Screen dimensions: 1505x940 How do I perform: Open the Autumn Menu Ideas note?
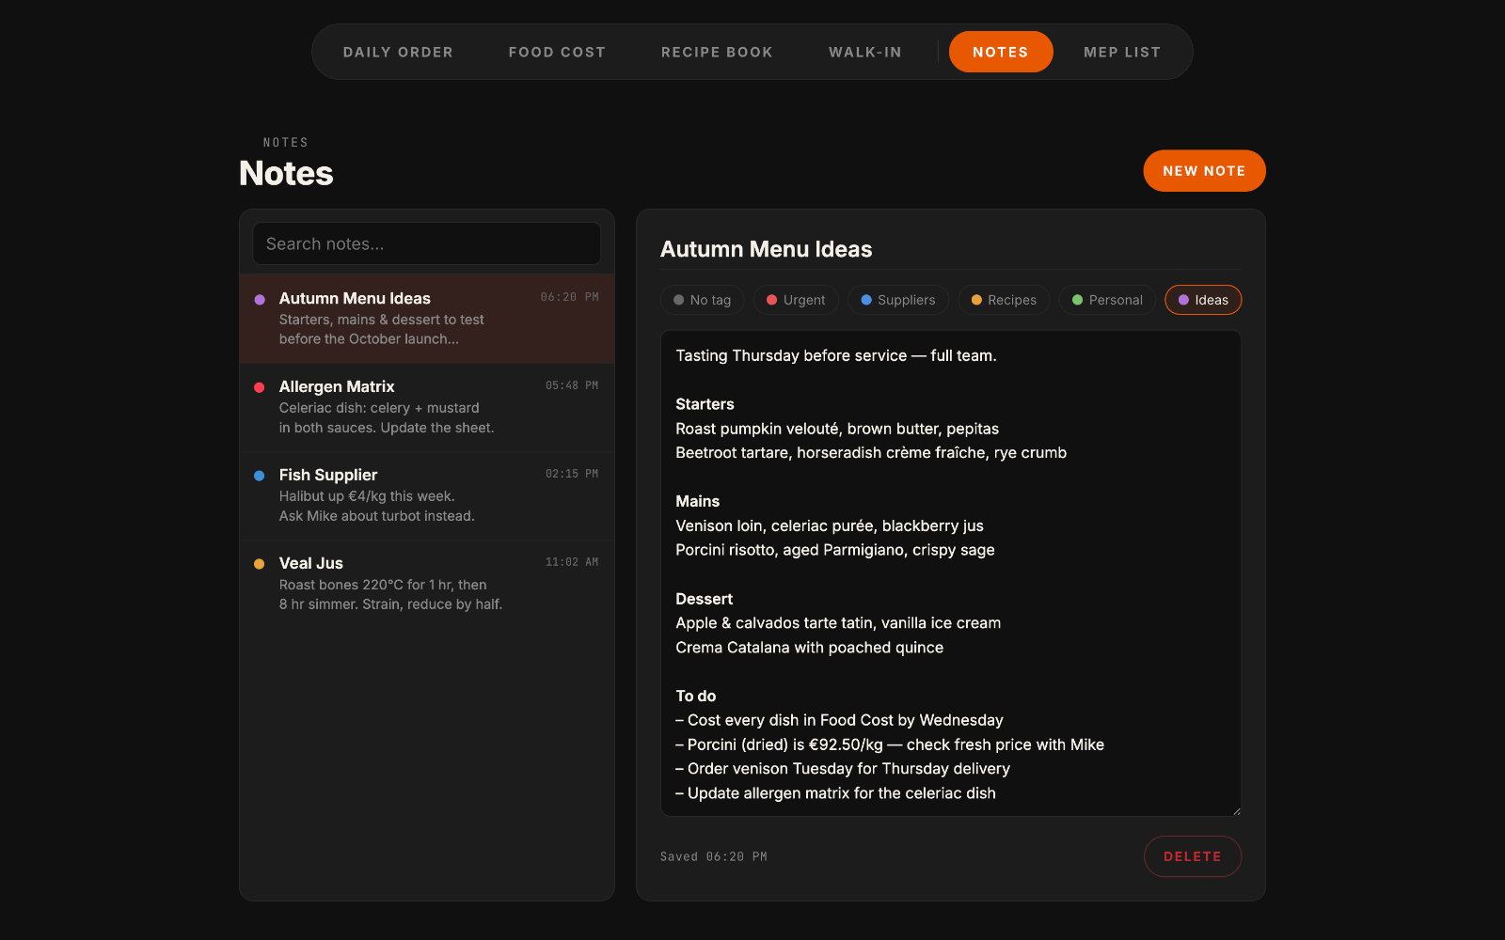pyautogui.click(x=427, y=319)
